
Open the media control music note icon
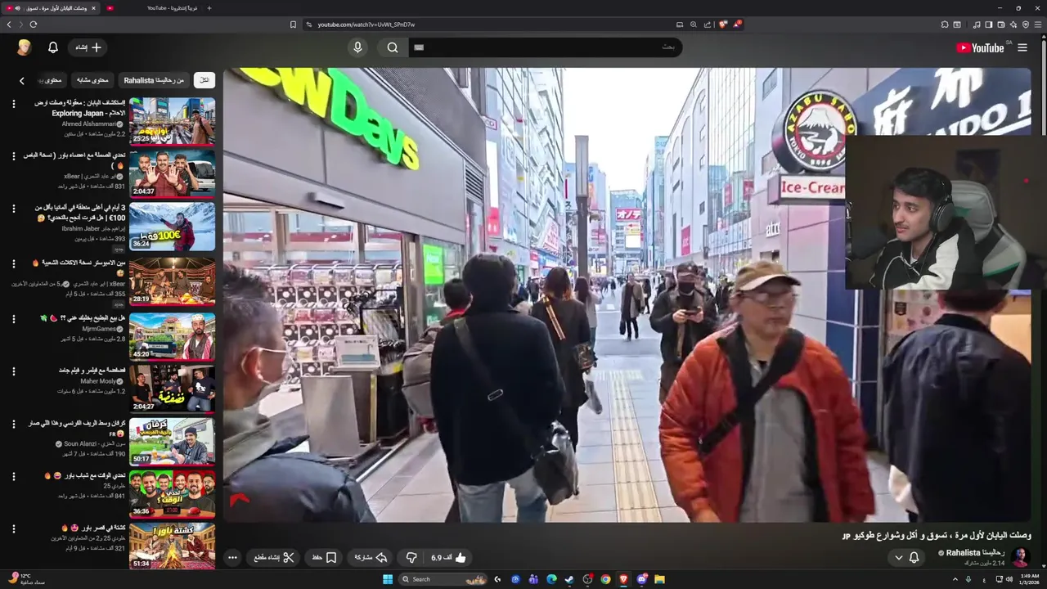tap(976, 25)
